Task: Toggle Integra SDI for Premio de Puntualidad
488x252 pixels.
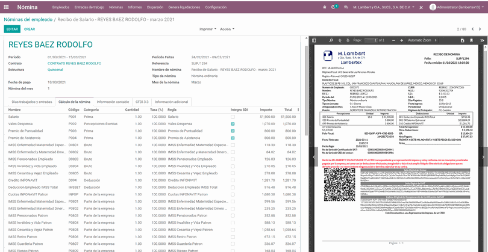Action: coord(233,131)
